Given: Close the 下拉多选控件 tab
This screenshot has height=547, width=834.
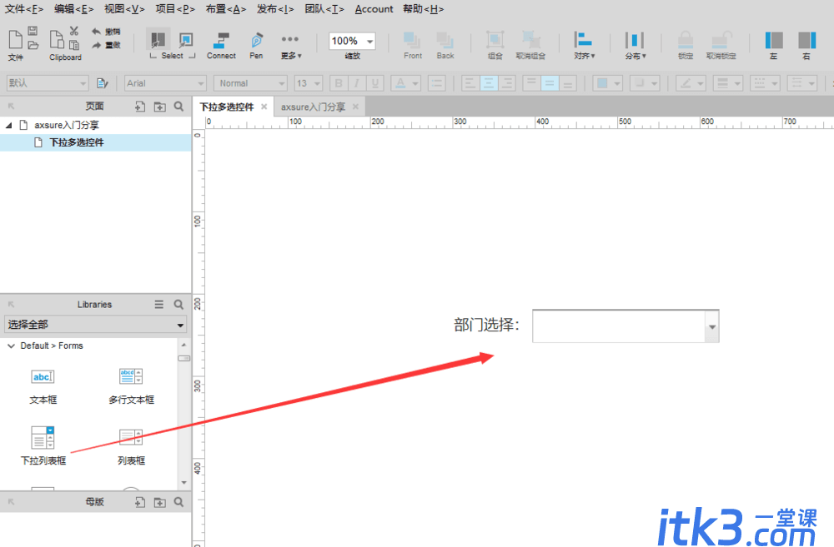Looking at the screenshot, I should [264, 107].
